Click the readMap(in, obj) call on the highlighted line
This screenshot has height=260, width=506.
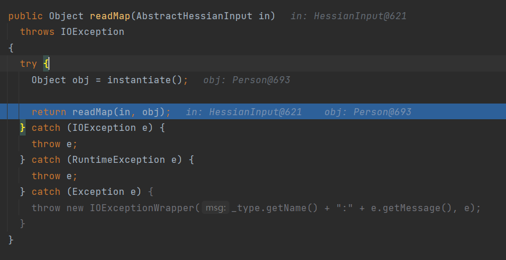120,112
